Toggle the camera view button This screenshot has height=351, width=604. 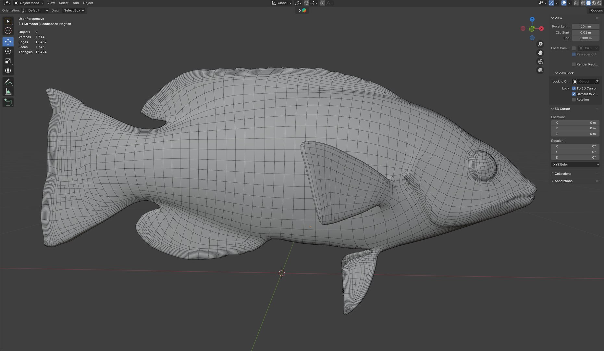point(540,61)
